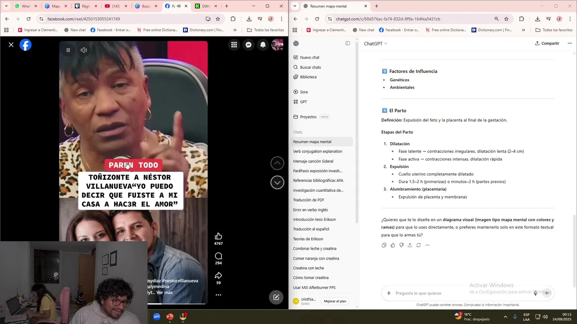Mark response with thumbs down
The width and height of the screenshot is (577, 324).
401,245
